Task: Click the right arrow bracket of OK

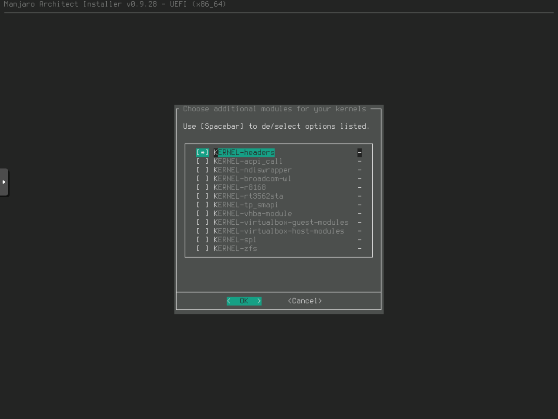Action: [x=259, y=301]
